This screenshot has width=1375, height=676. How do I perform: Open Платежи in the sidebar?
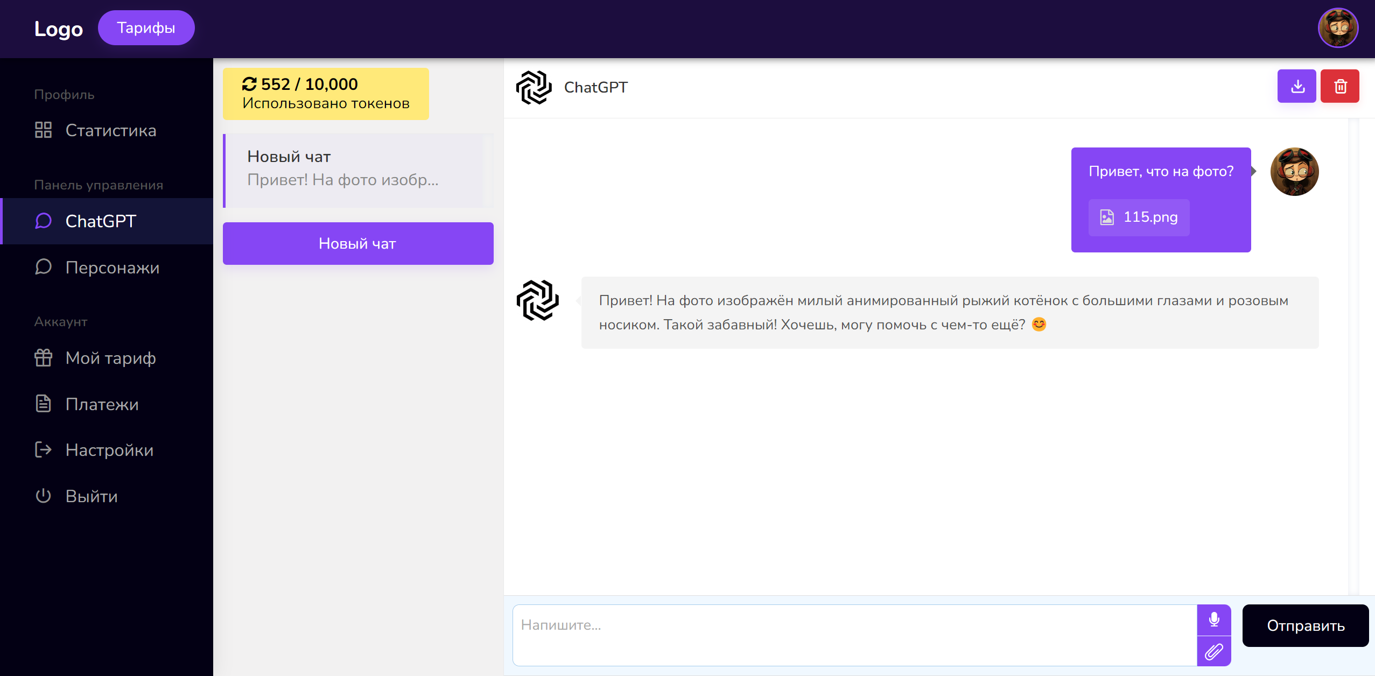[x=102, y=404]
